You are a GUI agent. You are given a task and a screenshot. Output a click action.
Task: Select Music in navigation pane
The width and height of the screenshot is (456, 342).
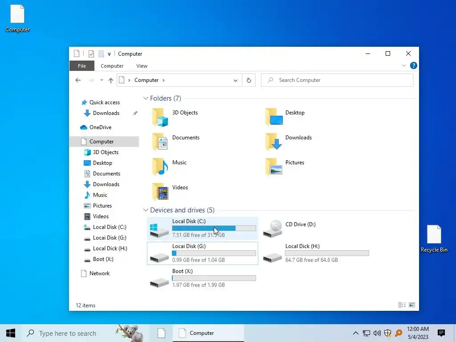(100, 195)
